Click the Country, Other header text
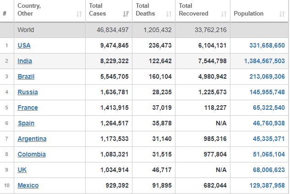The width and height of the screenshot is (290, 194). pos(29,10)
